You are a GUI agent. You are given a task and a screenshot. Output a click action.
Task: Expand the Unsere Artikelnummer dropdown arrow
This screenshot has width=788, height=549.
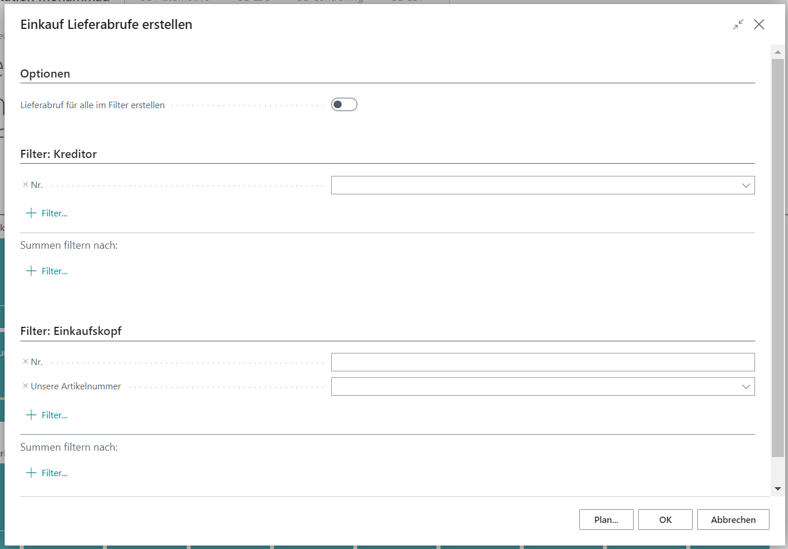click(x=746, y=386)
